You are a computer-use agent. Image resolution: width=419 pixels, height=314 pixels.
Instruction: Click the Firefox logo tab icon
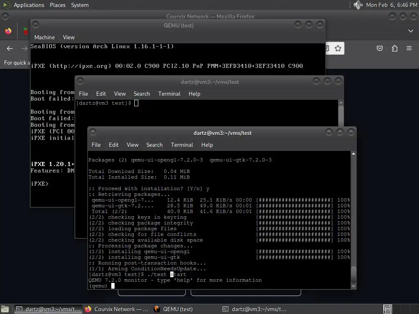pos(8,31)
